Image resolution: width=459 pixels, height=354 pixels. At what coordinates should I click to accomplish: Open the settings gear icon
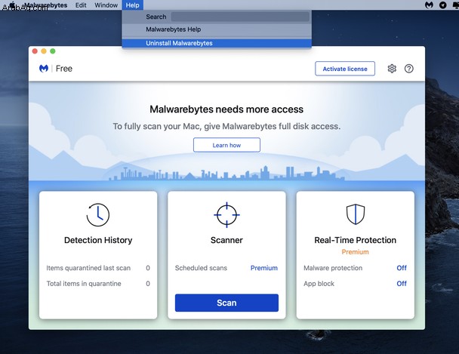(x=392, y=69)
